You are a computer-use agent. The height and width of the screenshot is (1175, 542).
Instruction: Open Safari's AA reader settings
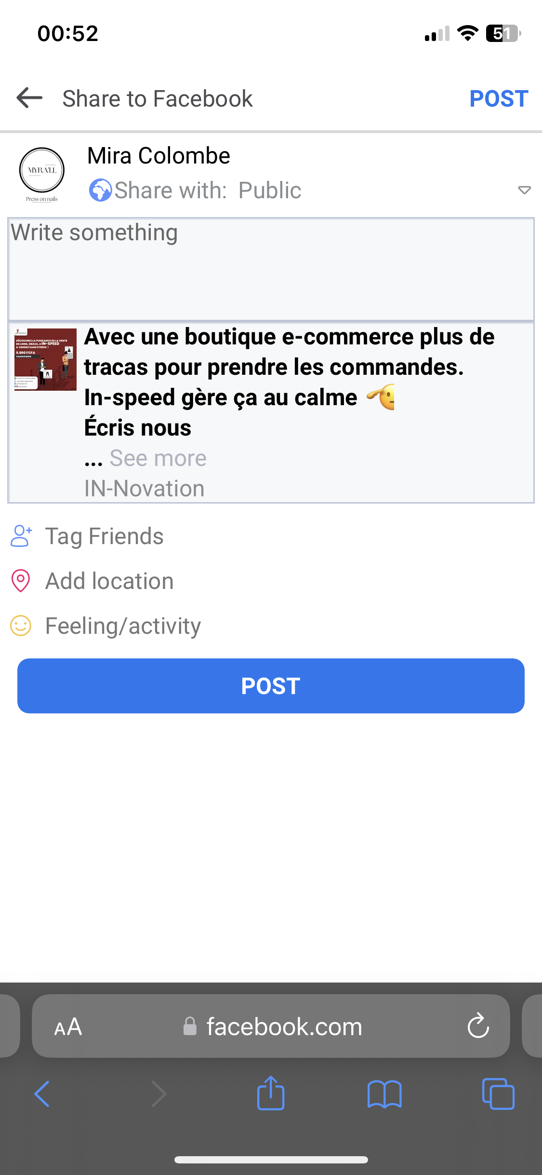(x=68, y=1026)
